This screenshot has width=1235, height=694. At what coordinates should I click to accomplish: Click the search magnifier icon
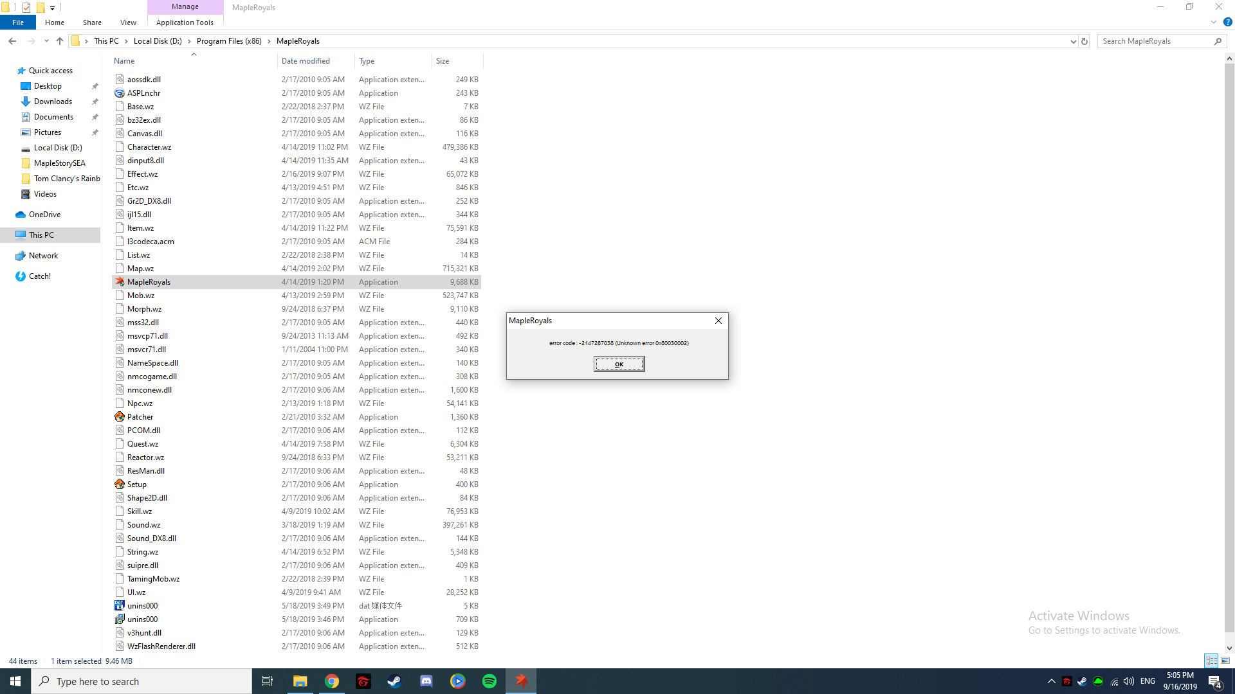point(1218,41)
